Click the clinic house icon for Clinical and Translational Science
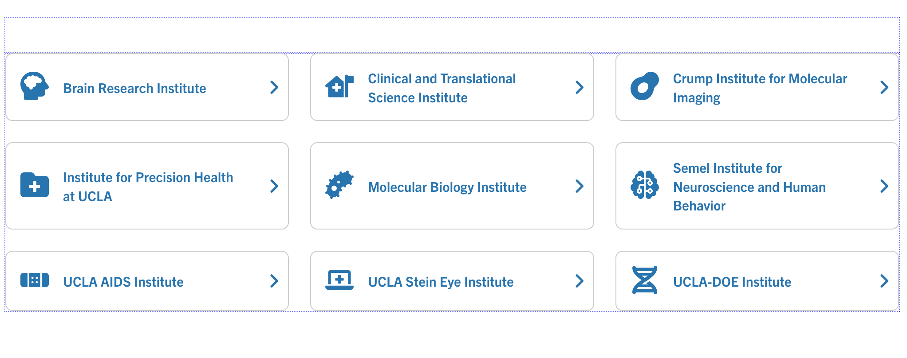 click(339, 86)
